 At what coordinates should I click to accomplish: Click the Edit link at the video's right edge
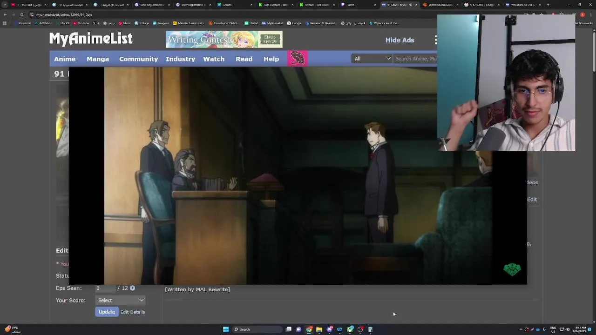click(532, 199)
